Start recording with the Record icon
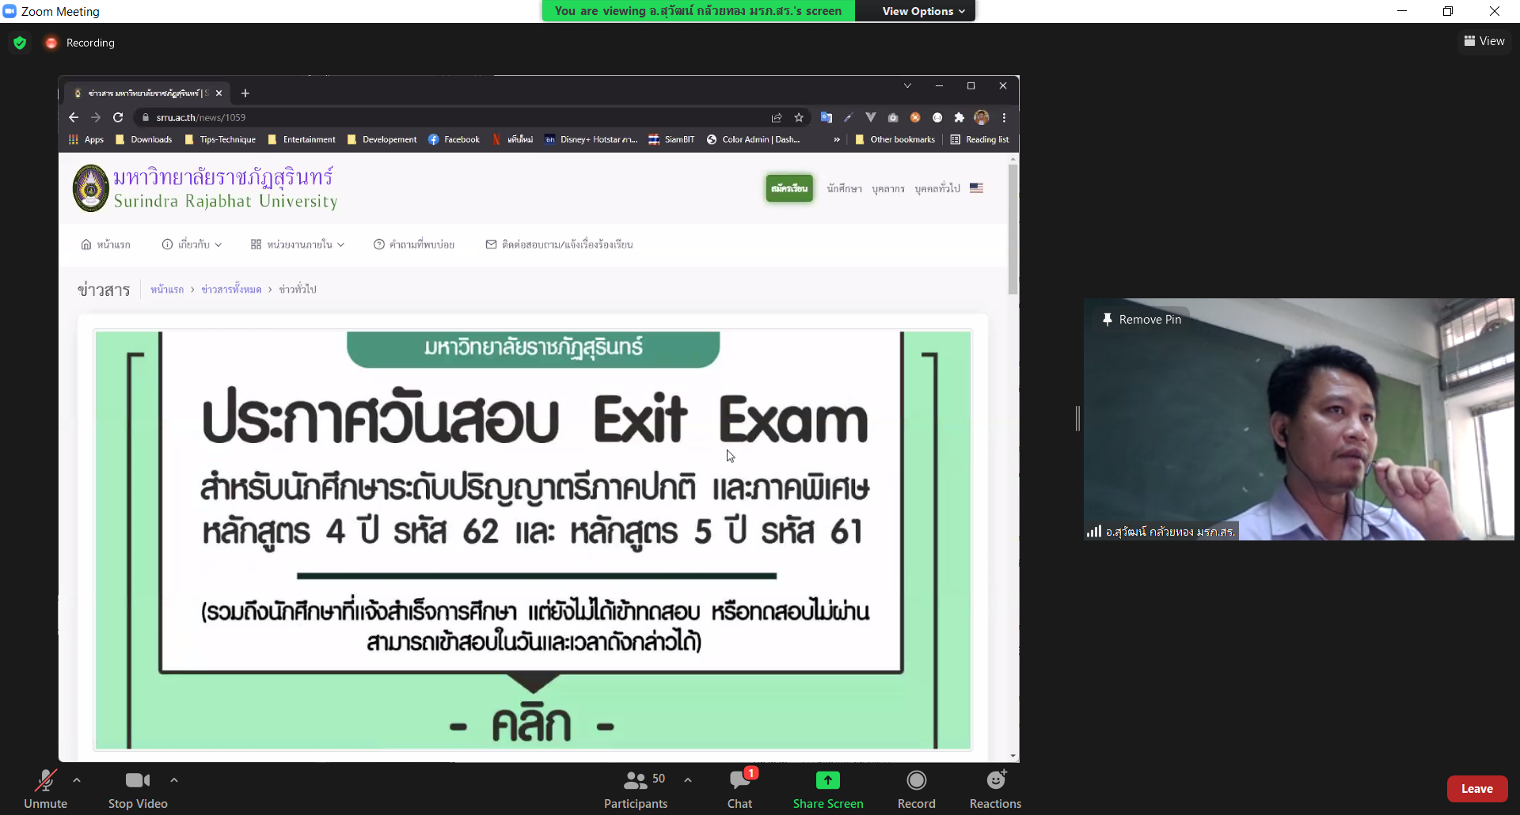1520x815 pixels. (916, 780)
